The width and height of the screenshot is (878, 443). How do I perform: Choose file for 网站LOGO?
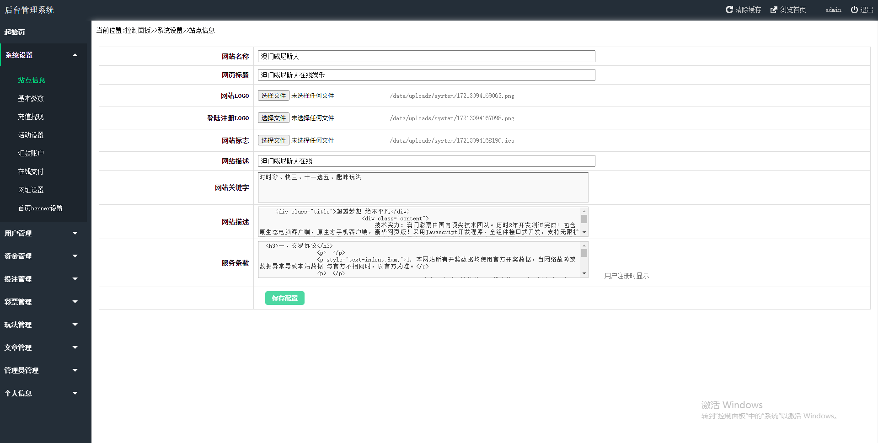click(273, 96)
